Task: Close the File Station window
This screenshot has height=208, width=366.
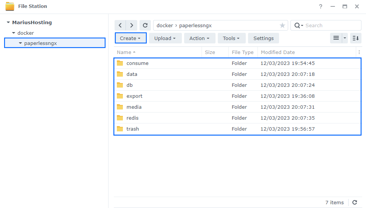Action: point(357,6)
